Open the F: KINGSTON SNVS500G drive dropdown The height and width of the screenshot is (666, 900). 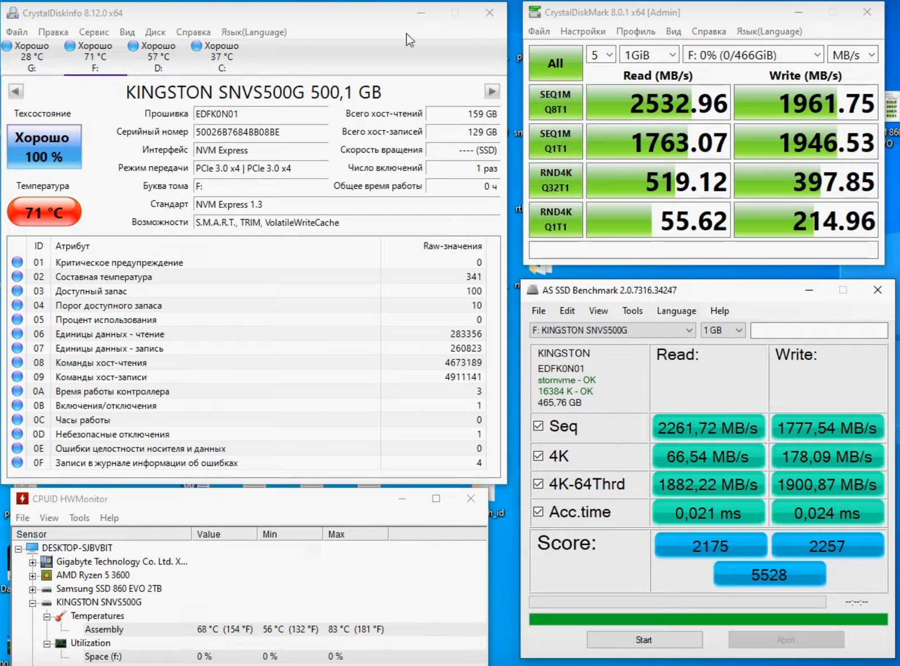tap(613, 330)
